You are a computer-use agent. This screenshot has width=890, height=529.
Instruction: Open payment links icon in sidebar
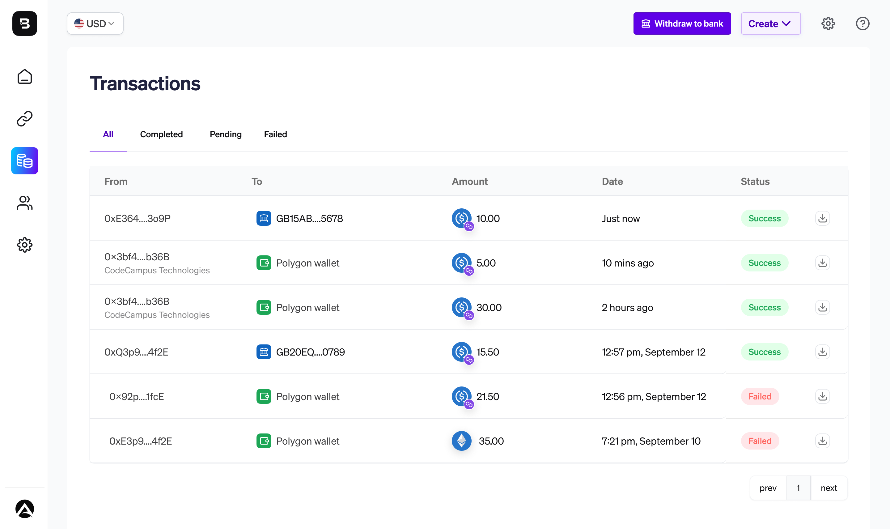pos(25,119)
